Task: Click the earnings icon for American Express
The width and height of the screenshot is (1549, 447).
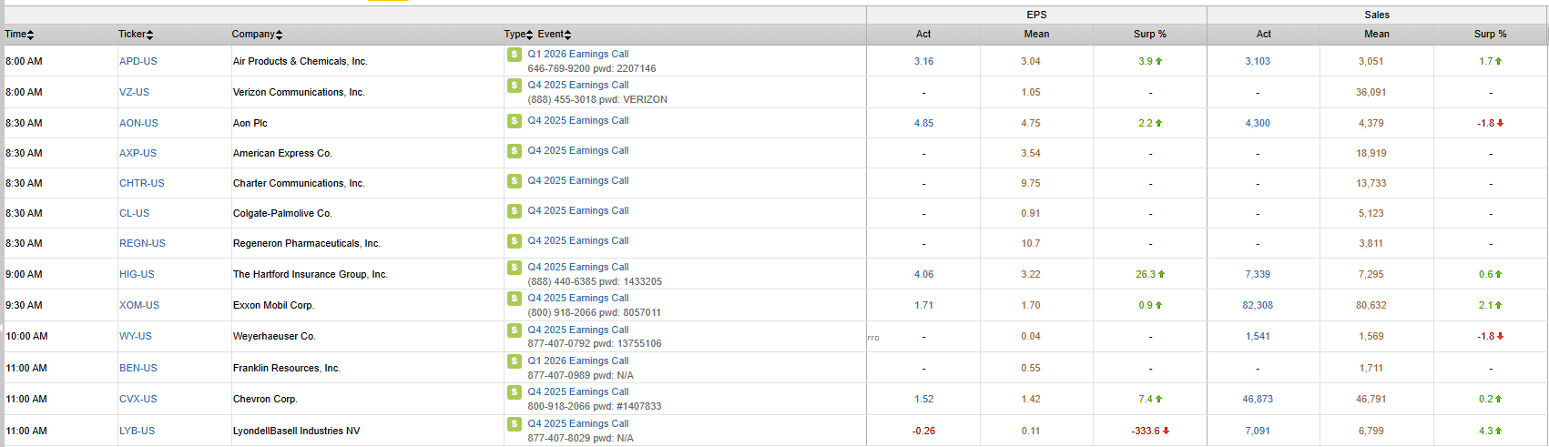Action: point(515,151)
